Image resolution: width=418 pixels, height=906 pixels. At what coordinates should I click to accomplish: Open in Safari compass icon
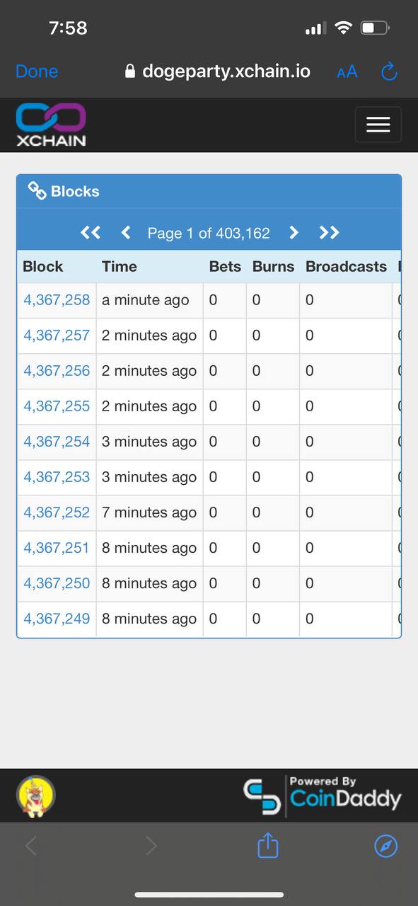[x=385, y=846]
